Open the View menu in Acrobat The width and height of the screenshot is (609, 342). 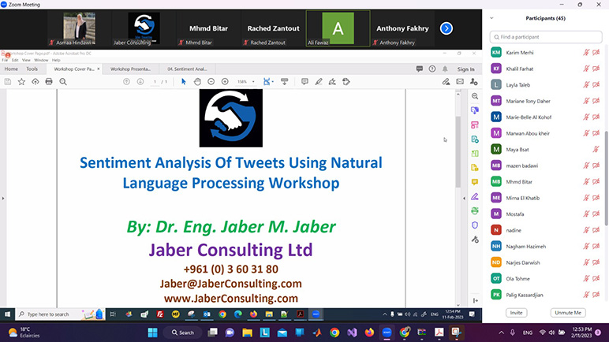26,60
